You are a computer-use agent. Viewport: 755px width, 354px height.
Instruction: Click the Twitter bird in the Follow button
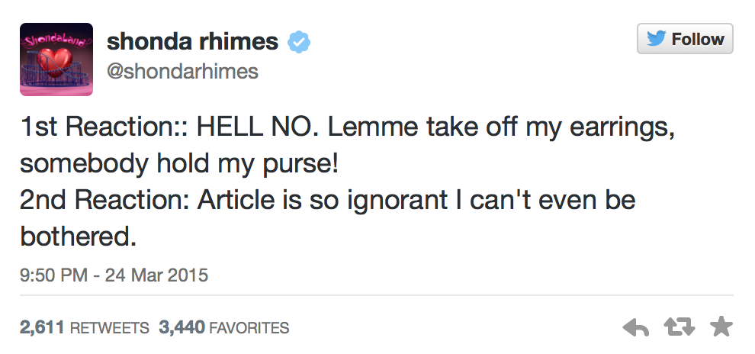pyautogui.click(x=656, y=39)
